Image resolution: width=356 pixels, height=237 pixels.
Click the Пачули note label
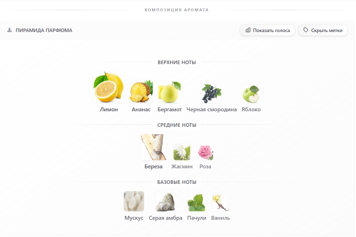point(197,218)
